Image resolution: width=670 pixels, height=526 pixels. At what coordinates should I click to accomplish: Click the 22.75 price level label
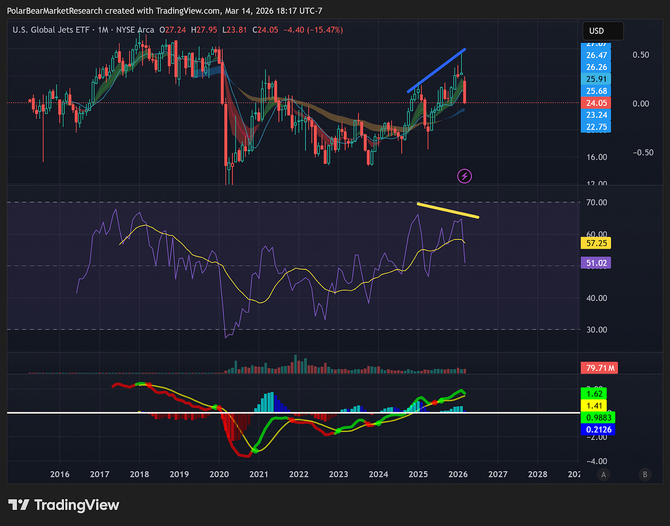click(x=596, y=127)
